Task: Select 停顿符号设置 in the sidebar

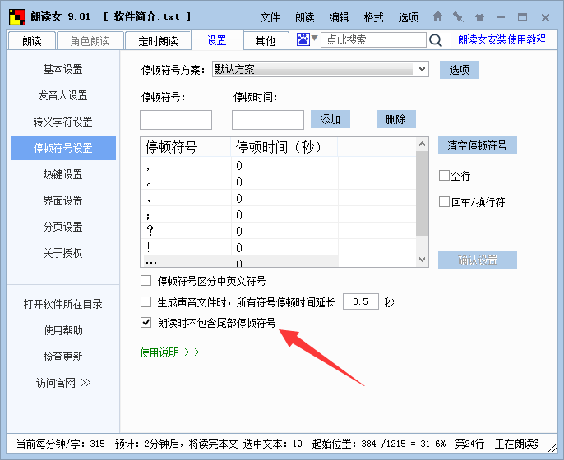Action: 63,148
